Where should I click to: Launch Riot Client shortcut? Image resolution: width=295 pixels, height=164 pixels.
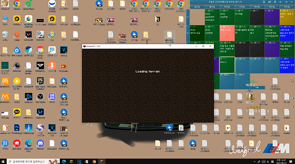(x=17, y=145)
